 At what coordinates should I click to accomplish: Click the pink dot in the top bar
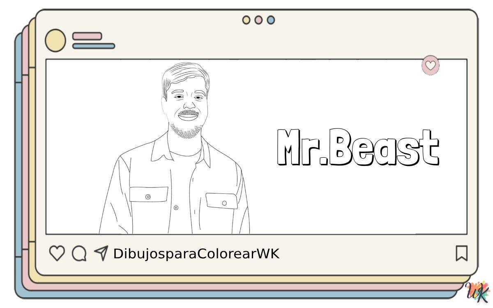click(x=258, y=20)
